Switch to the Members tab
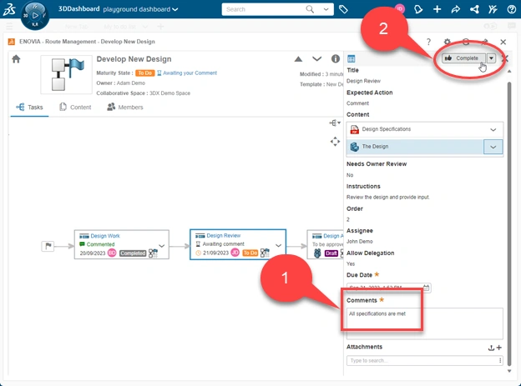Viewport: 521px width, 386px height. pyautogui.click(x=125, y=108)
